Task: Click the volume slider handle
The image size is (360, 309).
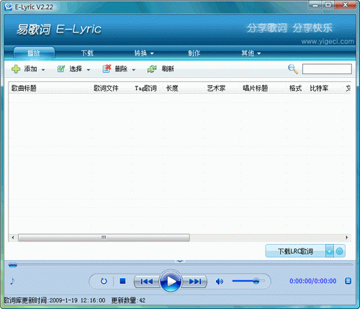Action: tap(256, 281)
